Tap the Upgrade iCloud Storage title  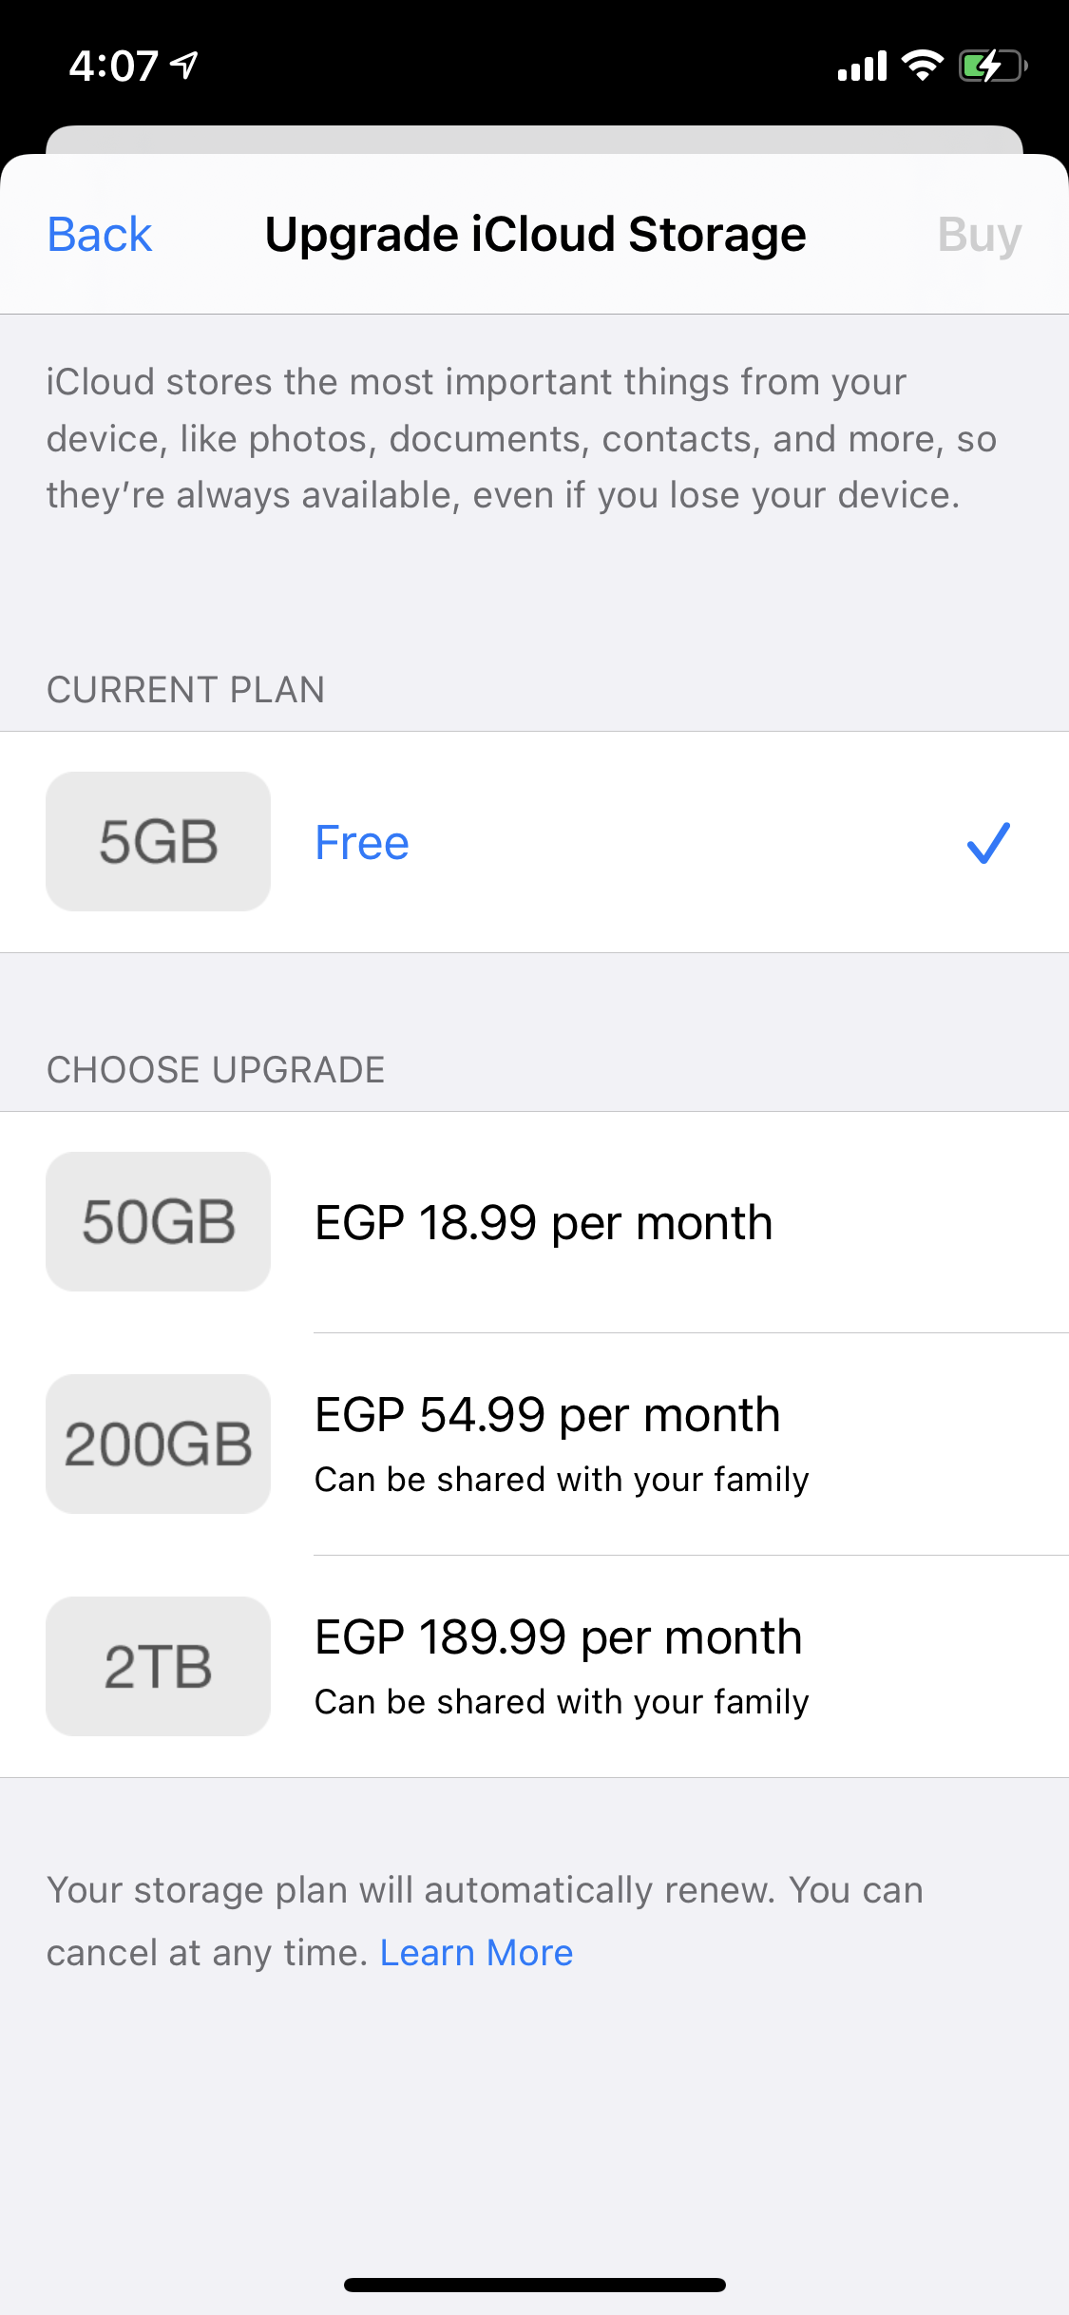pos(535,235)
